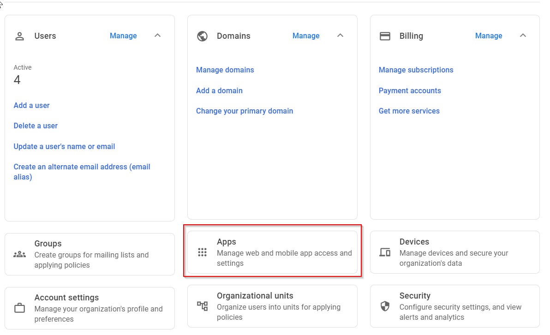Select Add a user link

[31, 105]
